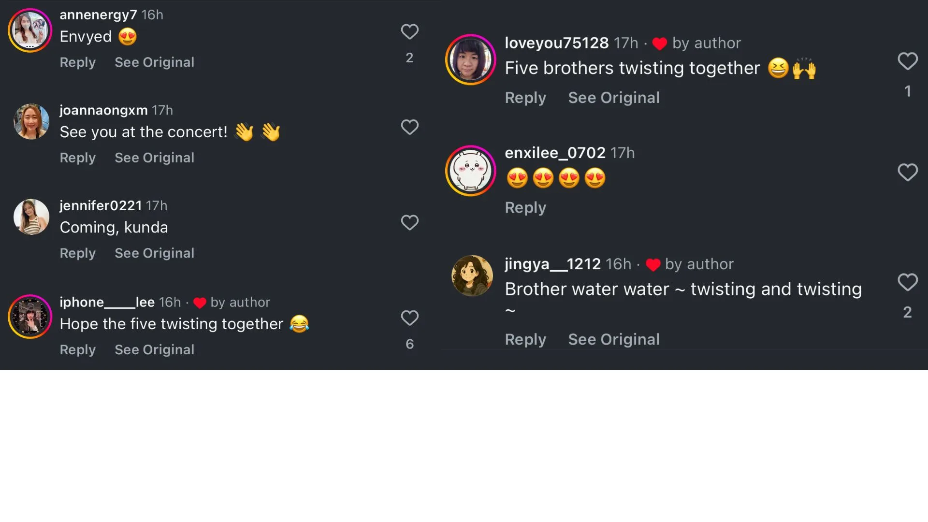
Task: Like joannaongxm's concert comment
Action: point(409,127)
